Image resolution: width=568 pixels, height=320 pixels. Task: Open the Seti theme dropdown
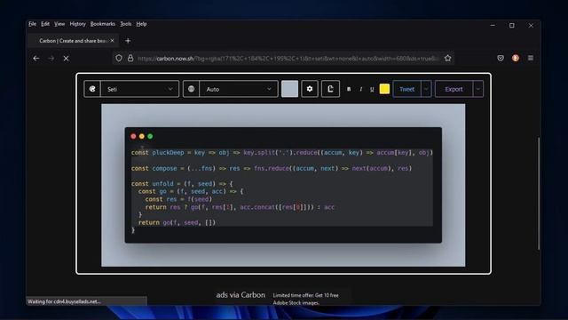(140, 89)
